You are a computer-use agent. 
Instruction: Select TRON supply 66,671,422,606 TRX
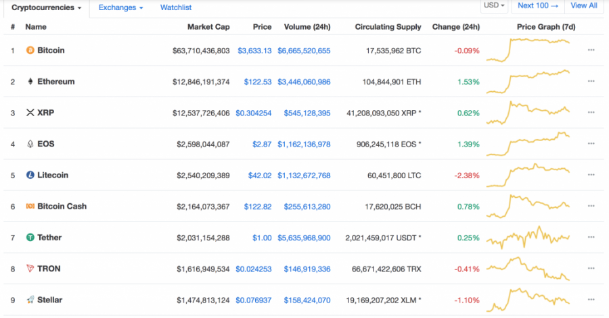[x=386, y=269]
